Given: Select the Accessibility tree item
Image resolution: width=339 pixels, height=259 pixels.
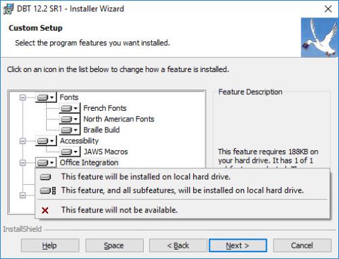Looking at the screenshot, I should click(x=79, y=141).
